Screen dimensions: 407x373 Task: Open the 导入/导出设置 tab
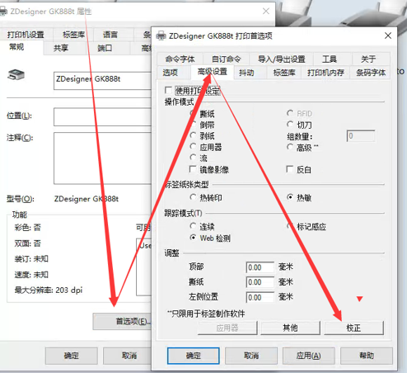(x=282, y=59)
